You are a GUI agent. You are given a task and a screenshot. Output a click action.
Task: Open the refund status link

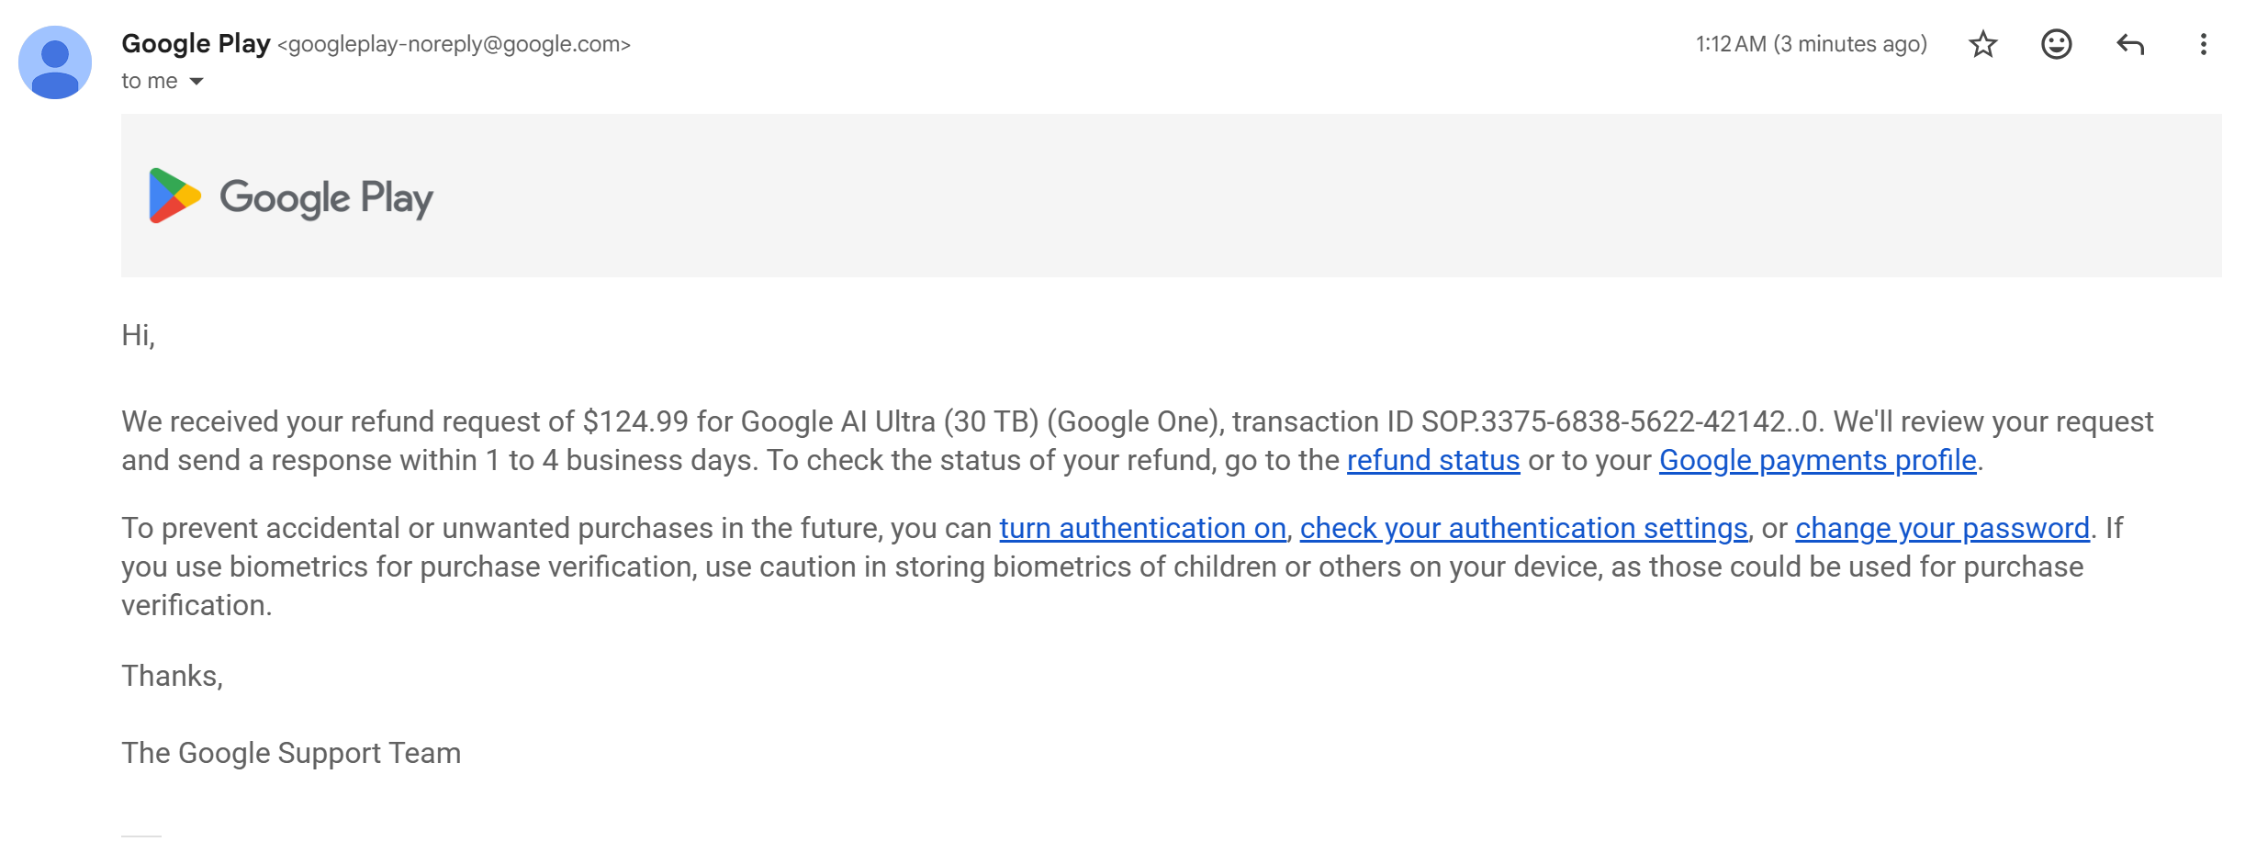(x=1433, y=460)
